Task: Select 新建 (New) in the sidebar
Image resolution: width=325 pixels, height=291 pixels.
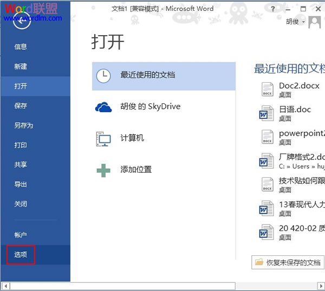Action: (21, 67)
